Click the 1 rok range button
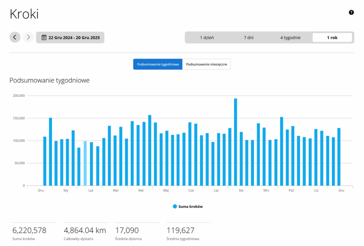364x246 pixels. tap(332, 37)
